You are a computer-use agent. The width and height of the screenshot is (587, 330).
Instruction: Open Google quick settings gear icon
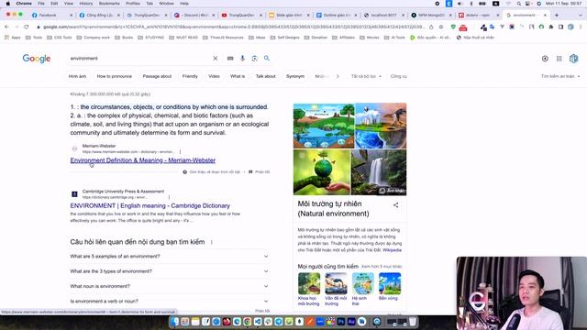[545, 59]
